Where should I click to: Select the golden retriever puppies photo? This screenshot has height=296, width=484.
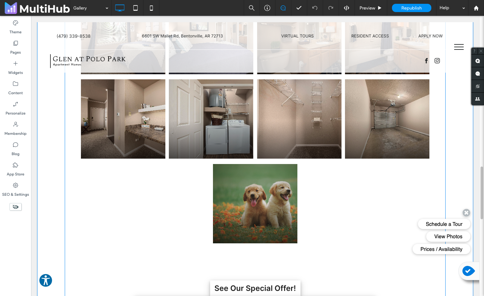point(255,204)
